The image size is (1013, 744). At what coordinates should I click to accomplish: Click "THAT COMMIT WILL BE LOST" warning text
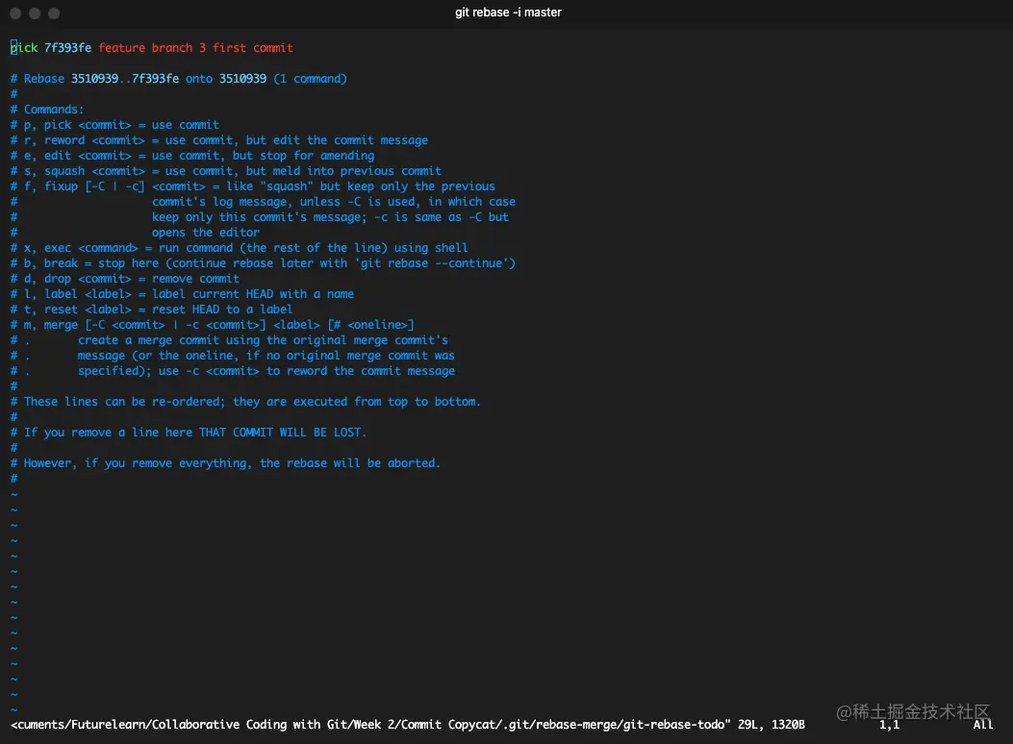[x=282, y=433]
